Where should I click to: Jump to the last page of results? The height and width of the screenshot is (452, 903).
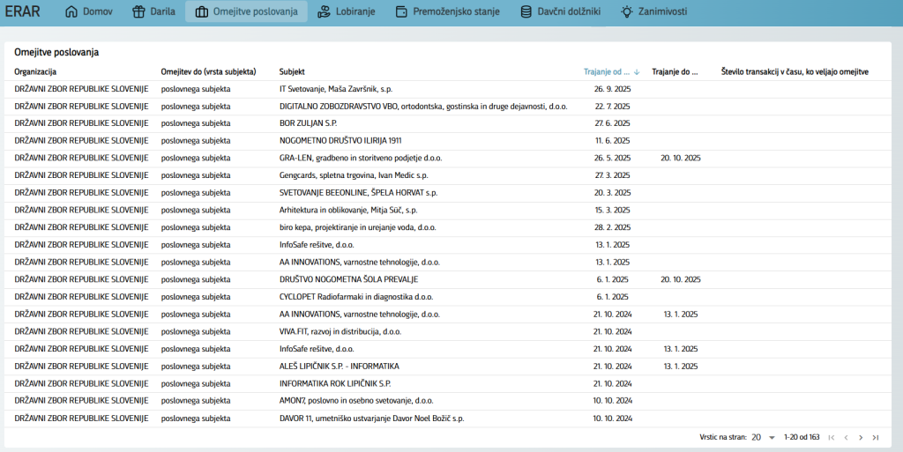876,437
